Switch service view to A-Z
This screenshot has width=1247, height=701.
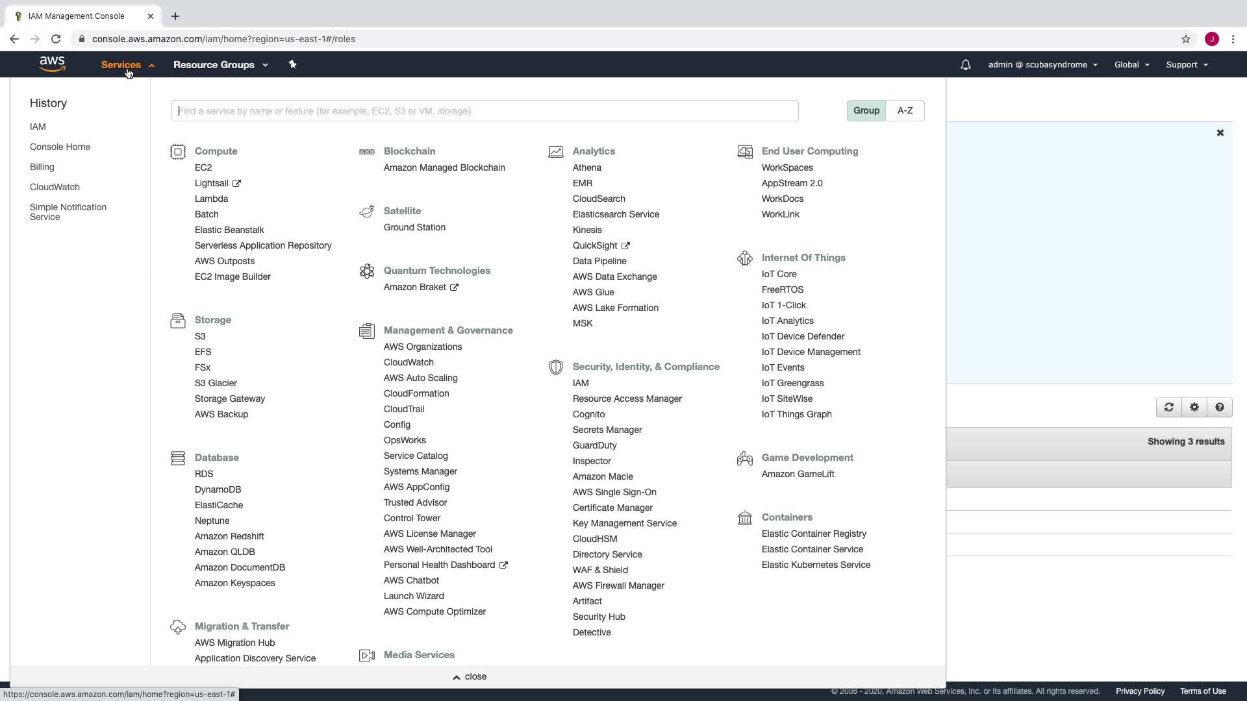pyautogui.click(x=905, y=110)
